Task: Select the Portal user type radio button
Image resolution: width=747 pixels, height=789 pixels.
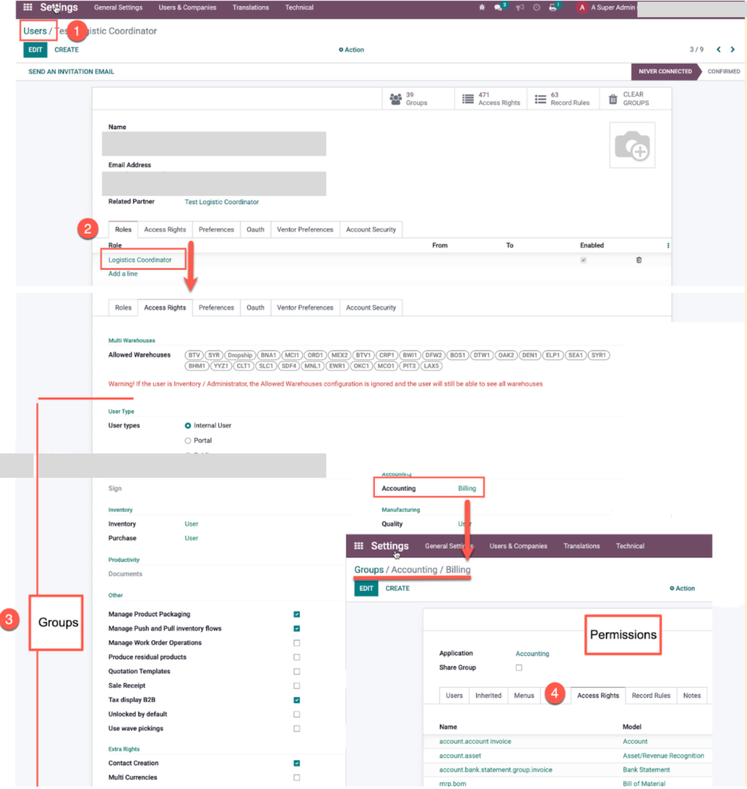Action: (x=188, y=440)
